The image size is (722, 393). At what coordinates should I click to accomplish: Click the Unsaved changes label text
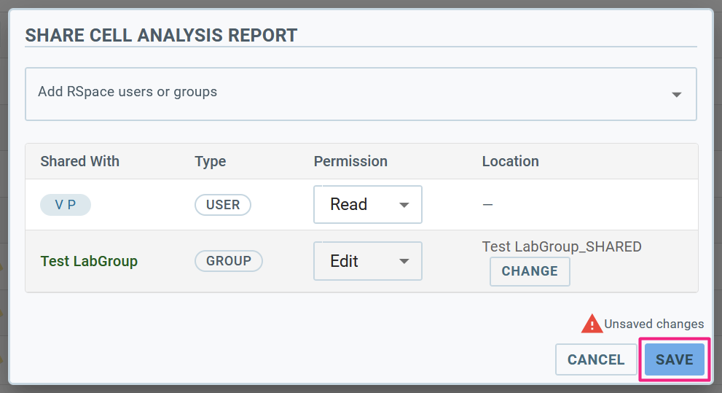point(654,324)
